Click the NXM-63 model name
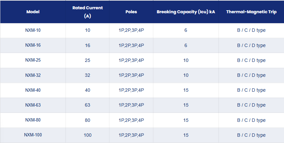 (x=33, y=105)
